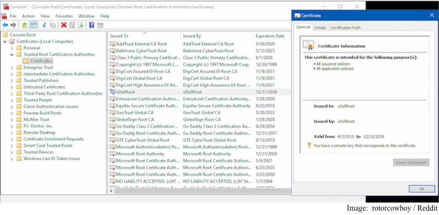Expand the Trusted People folder
Screen dimensions: 439x215
point(12,100)
